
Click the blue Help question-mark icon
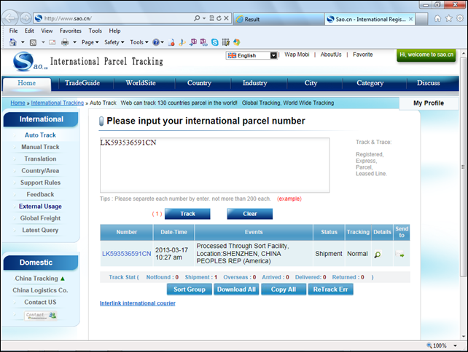(x=156, y=42)
